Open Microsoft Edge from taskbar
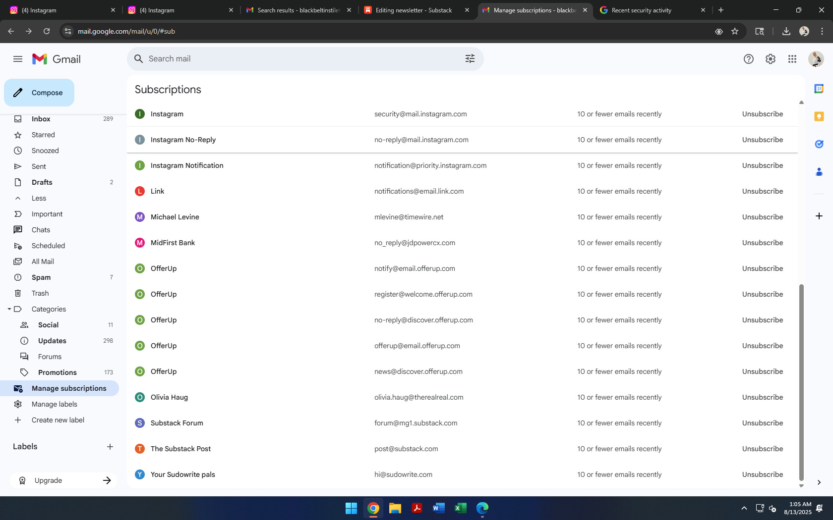The width and height of the screenshot is (833, 520). (x=482, y=508)
